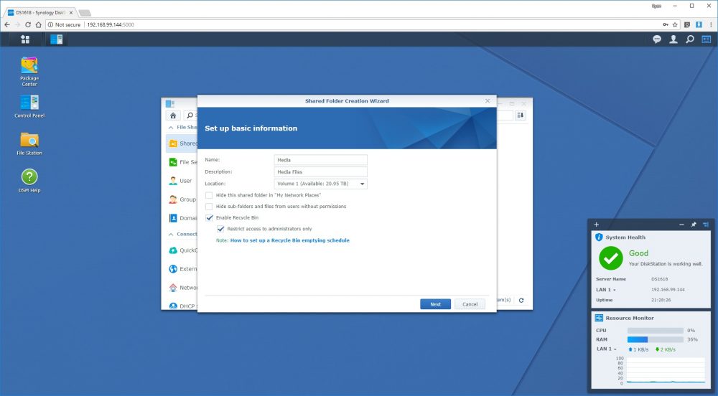Screen dimensions: 718x396
Task: Select File Services in Control Panel sidebar
Action: (182, 162)
